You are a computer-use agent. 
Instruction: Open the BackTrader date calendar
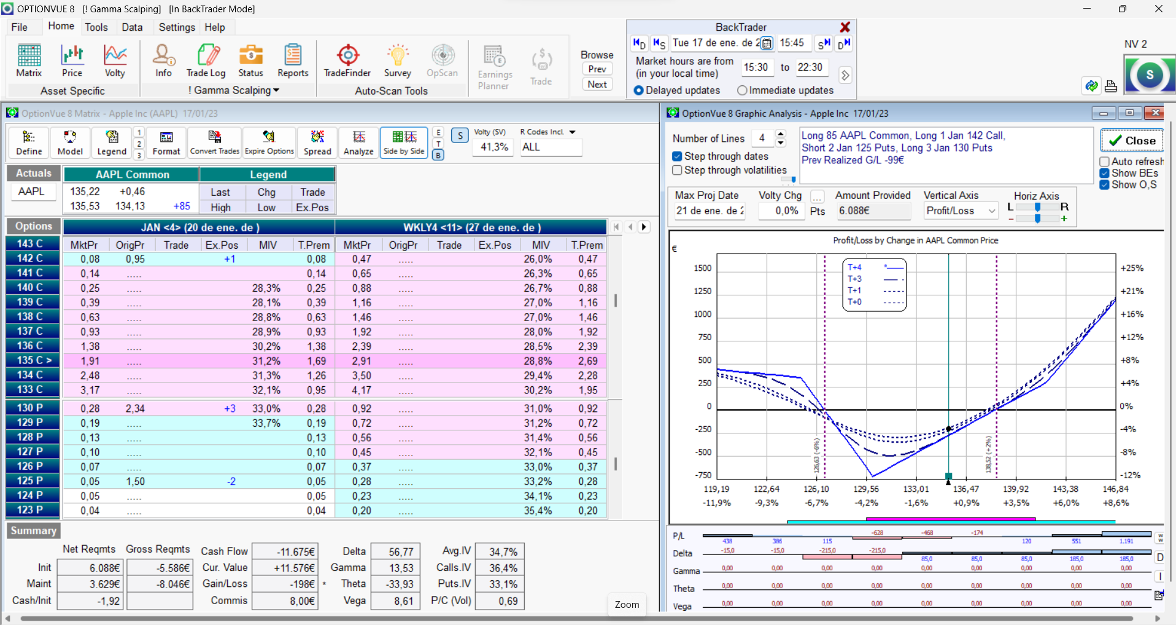coord(767,44)
